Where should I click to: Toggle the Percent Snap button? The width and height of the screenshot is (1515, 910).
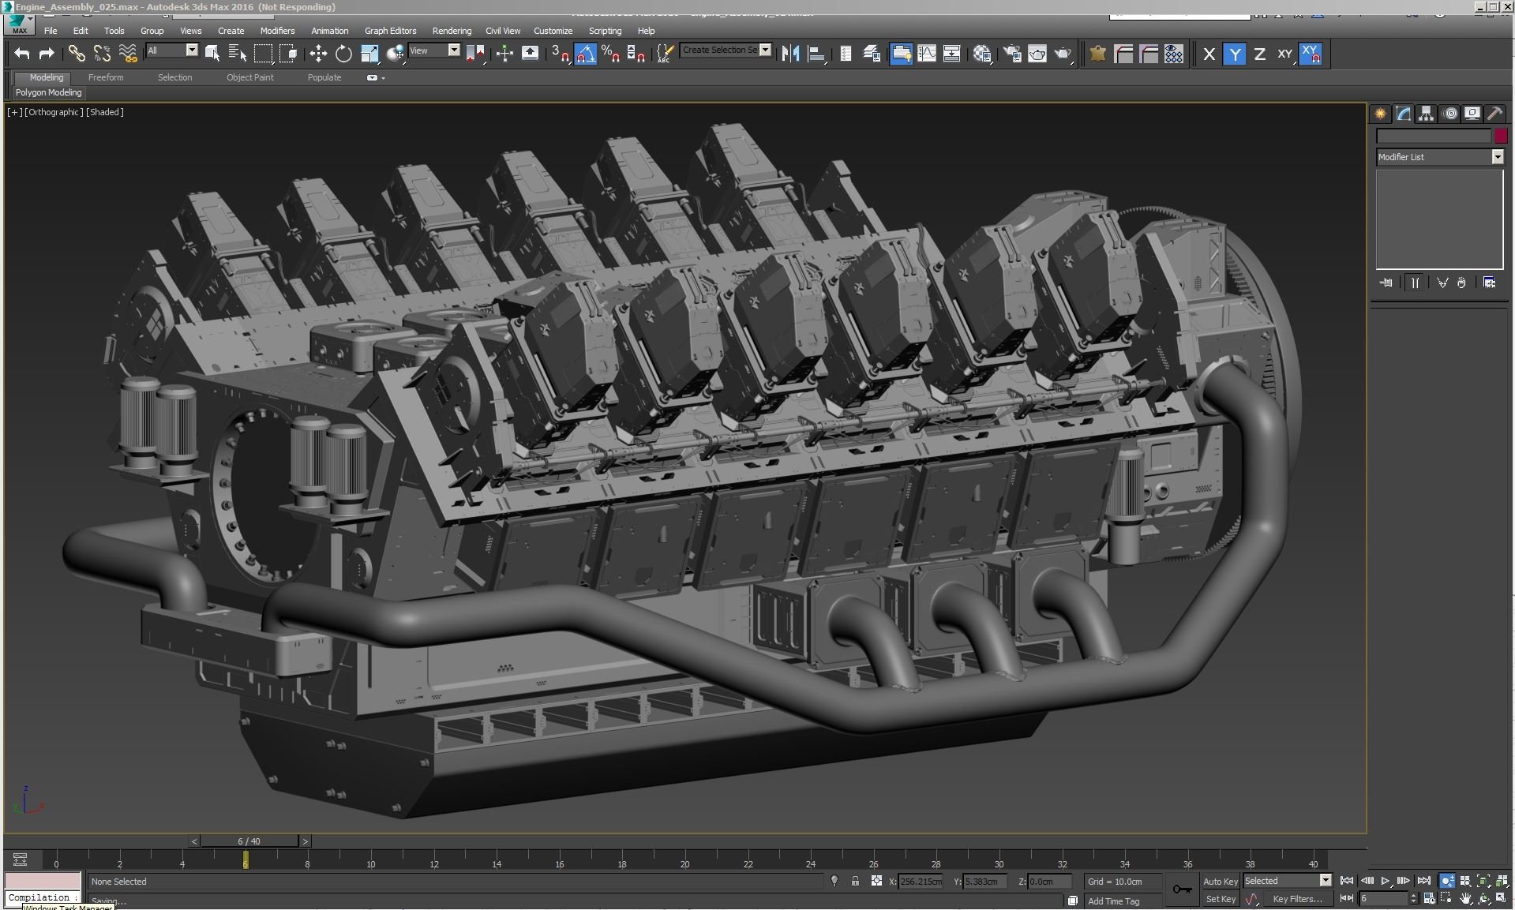610,54
